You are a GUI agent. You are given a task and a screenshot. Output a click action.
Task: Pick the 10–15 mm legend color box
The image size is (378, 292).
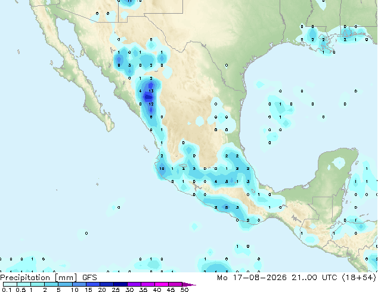79,284
